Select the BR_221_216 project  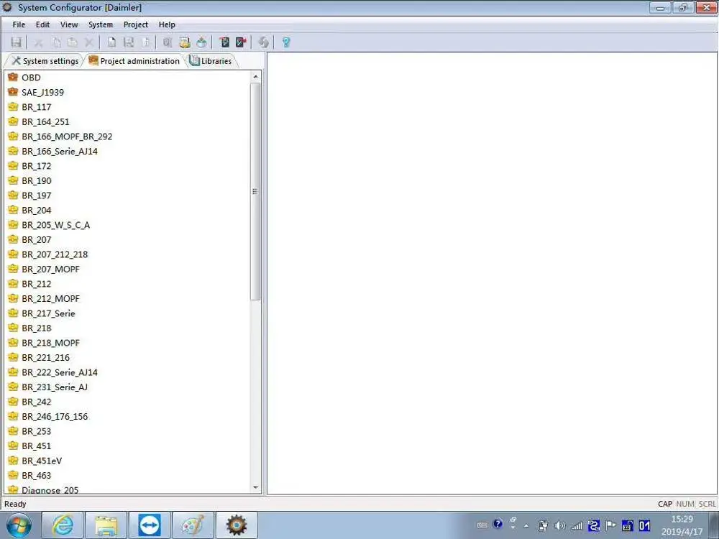click(46, 357)
